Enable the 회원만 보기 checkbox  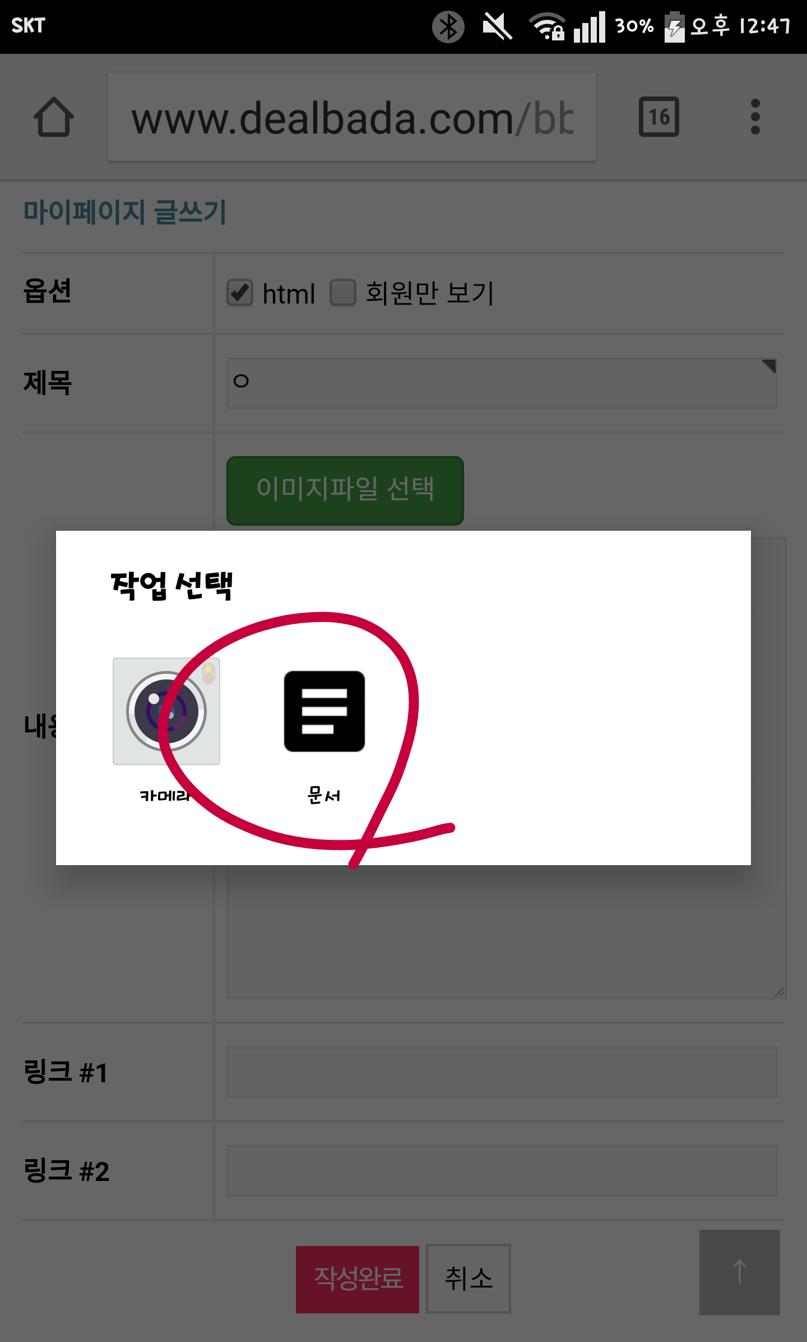[343, 292]
